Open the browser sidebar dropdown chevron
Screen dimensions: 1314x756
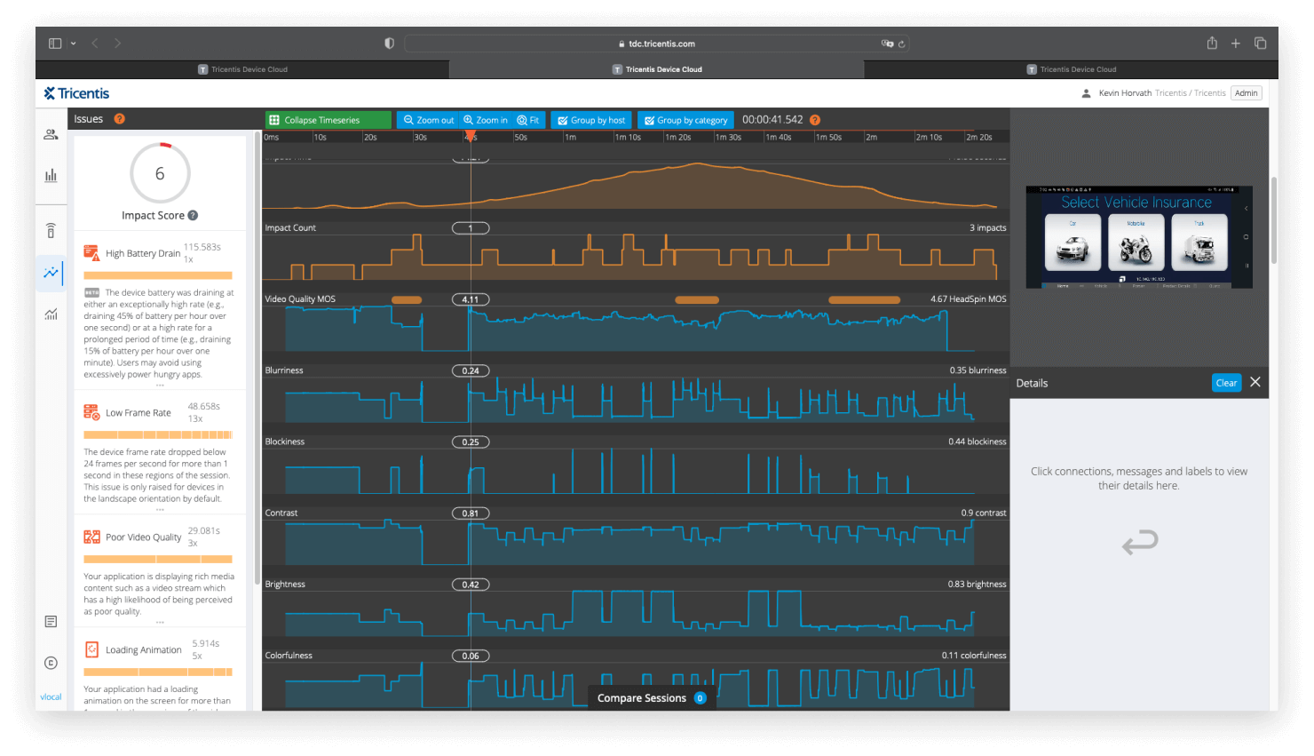[73, 44]
